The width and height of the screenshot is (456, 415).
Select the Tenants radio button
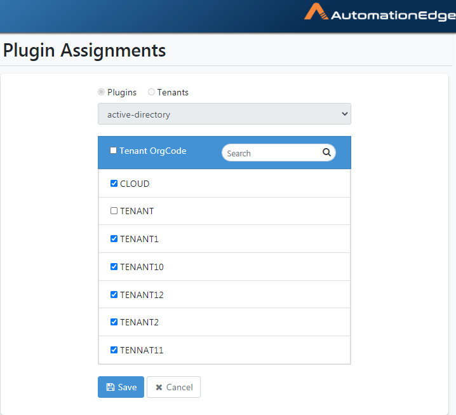pyautogui.click(x=151, y=92)
